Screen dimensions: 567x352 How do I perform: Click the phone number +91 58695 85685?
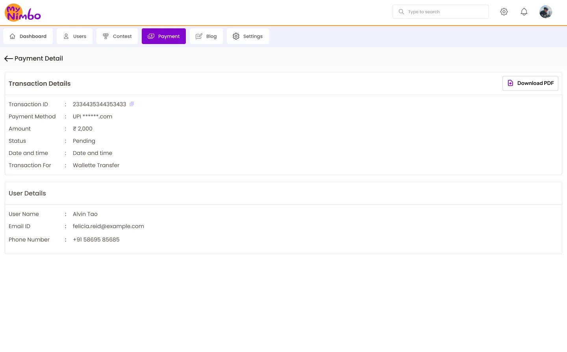pos(96,240)
